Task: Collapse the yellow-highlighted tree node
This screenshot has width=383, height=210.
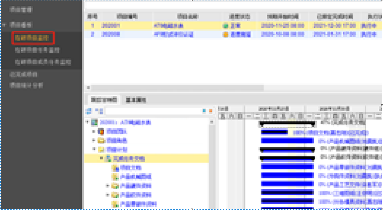Action: pos(101,159)
